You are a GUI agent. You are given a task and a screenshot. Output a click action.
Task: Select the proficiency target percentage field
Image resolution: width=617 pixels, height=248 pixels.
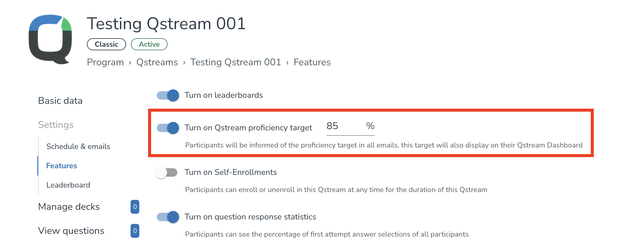tap(344, 126)
